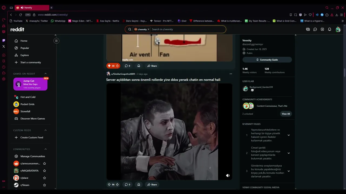Image resolution: width=346 pixels, height=194 pixels.
Task: Open the advertise icon in Reddit header
Action: coord(308,29)
